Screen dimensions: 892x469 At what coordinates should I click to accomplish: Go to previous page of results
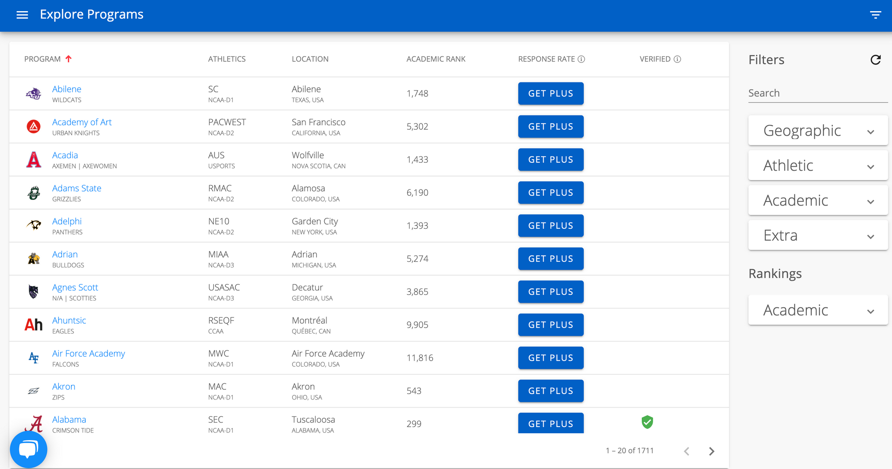(x=687, y=451)
